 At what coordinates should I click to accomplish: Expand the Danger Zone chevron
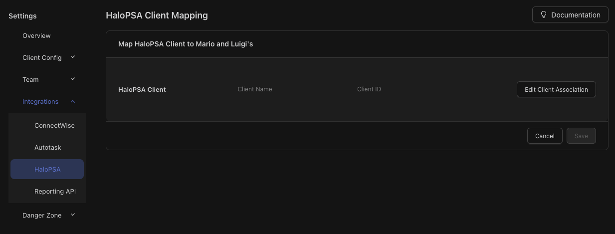coord(73,215)
